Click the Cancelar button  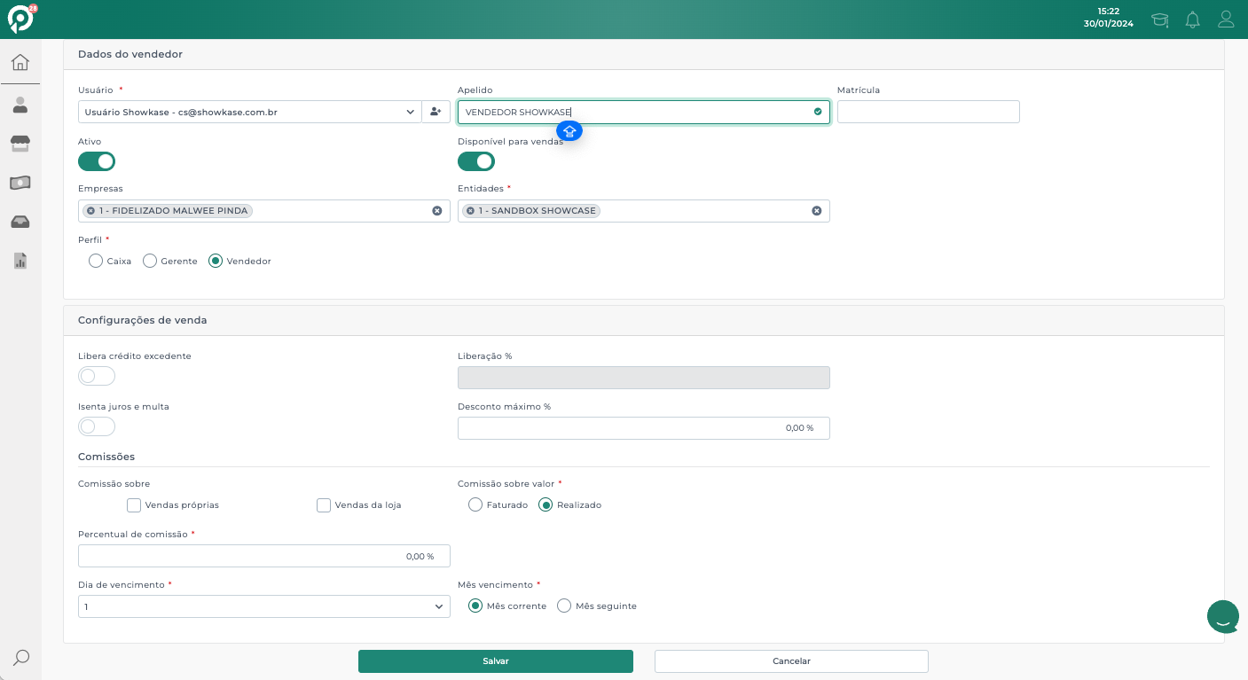791,661
